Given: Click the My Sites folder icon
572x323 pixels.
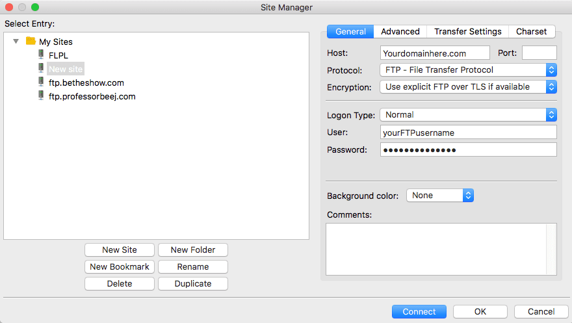Looking at the screenshot, I should 31,41.
